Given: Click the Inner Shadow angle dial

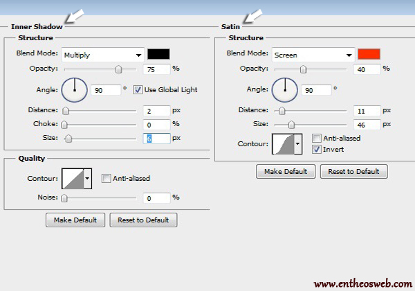Looking at the screenshot, I should (x=74, y=89).
